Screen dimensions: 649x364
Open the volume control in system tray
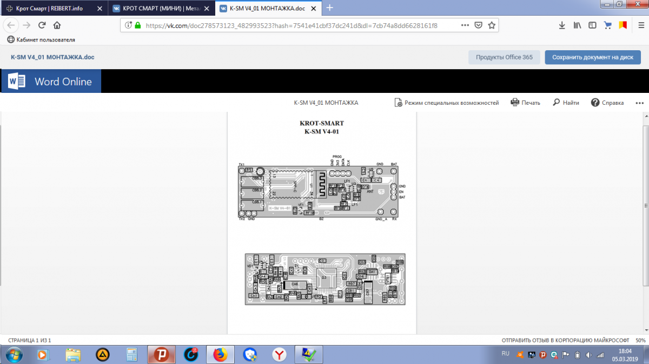588,355
